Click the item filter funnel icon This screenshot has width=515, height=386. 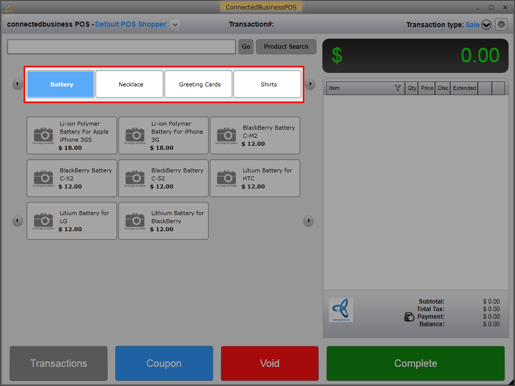pos(398,88)
